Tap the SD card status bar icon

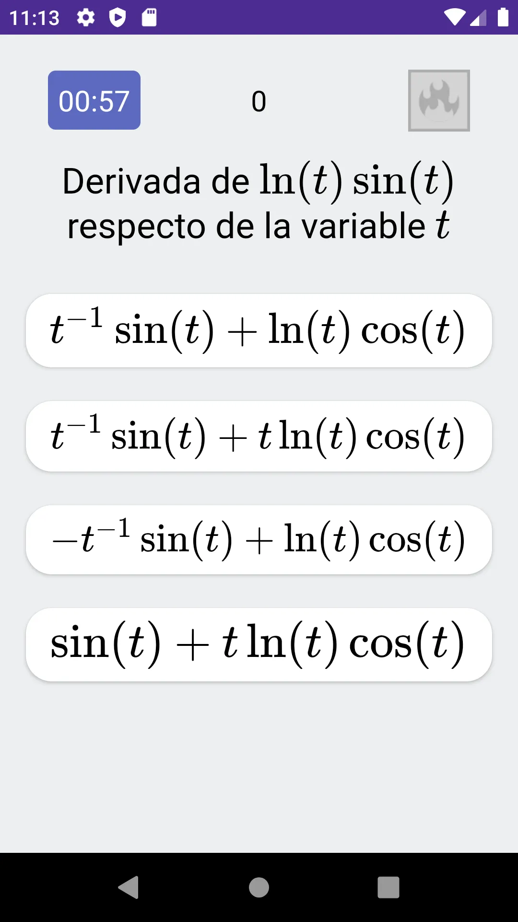(x=149, y=18)
